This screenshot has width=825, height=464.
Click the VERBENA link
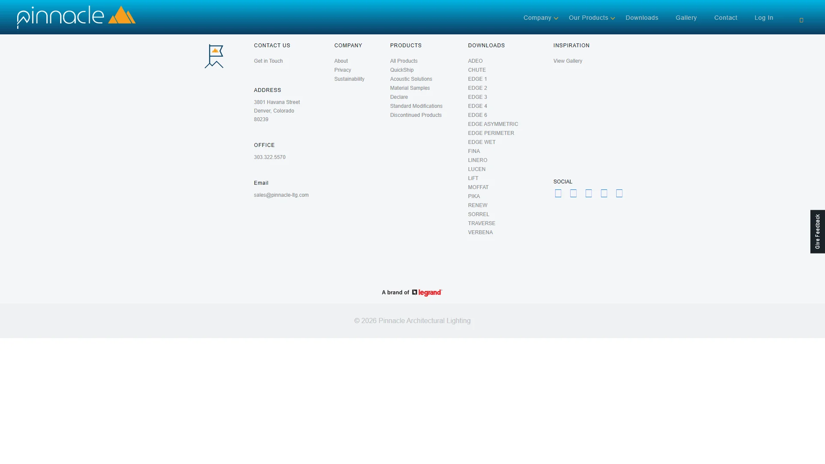(x=480, y=232)
